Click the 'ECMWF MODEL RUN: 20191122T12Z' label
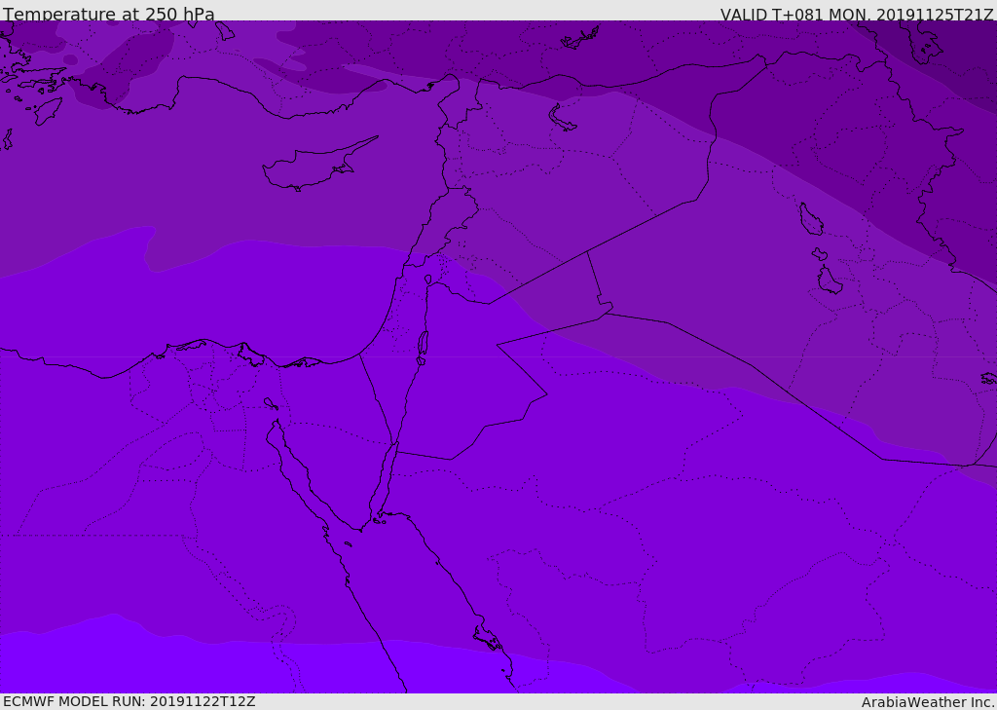This screenshot has height=710, width=997. [x=129, y=701]
